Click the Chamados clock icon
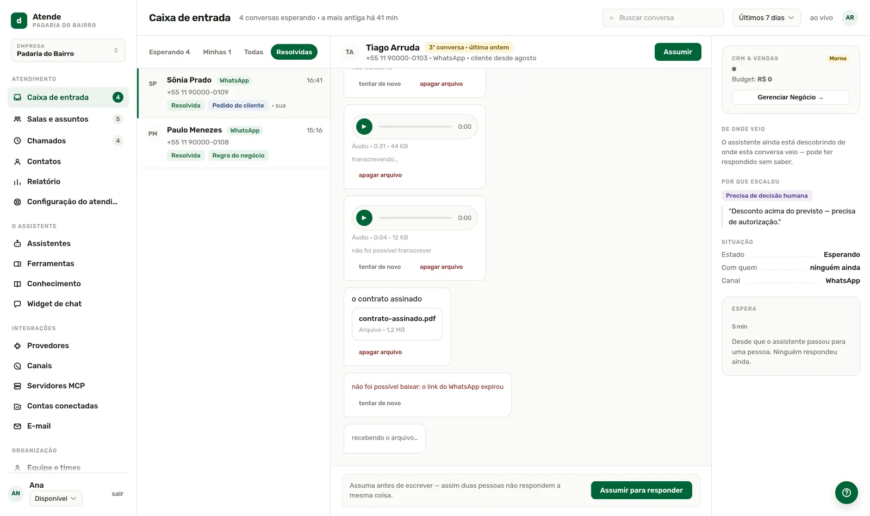The width and height of the screenshot is (870, 516). (x=17, y=141)
